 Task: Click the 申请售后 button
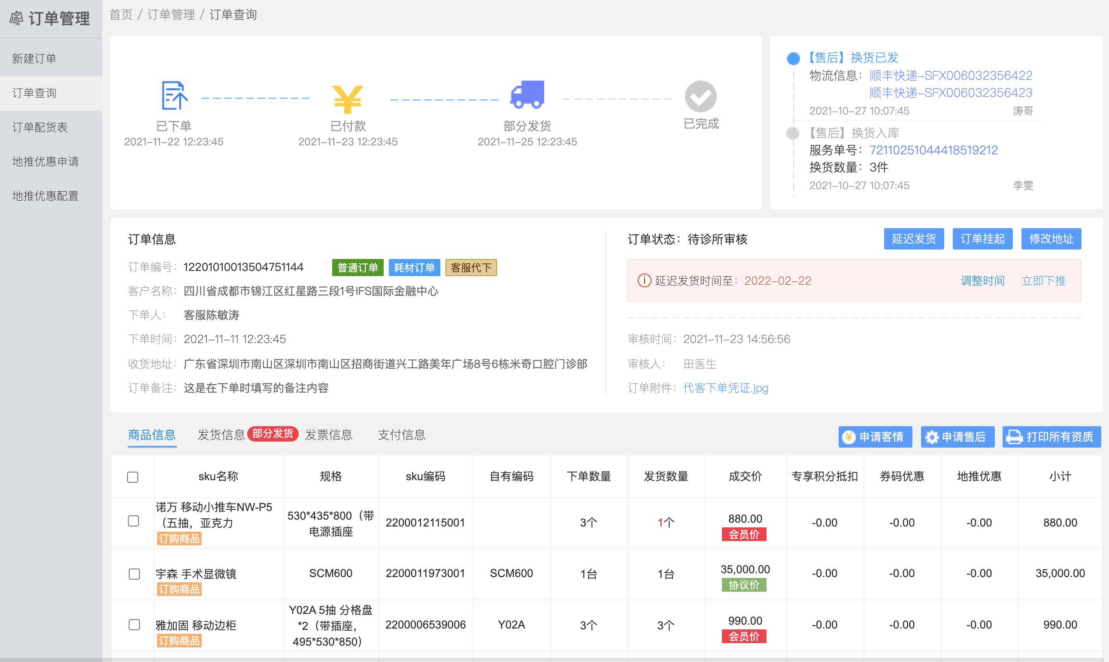(x=957, y=437)
